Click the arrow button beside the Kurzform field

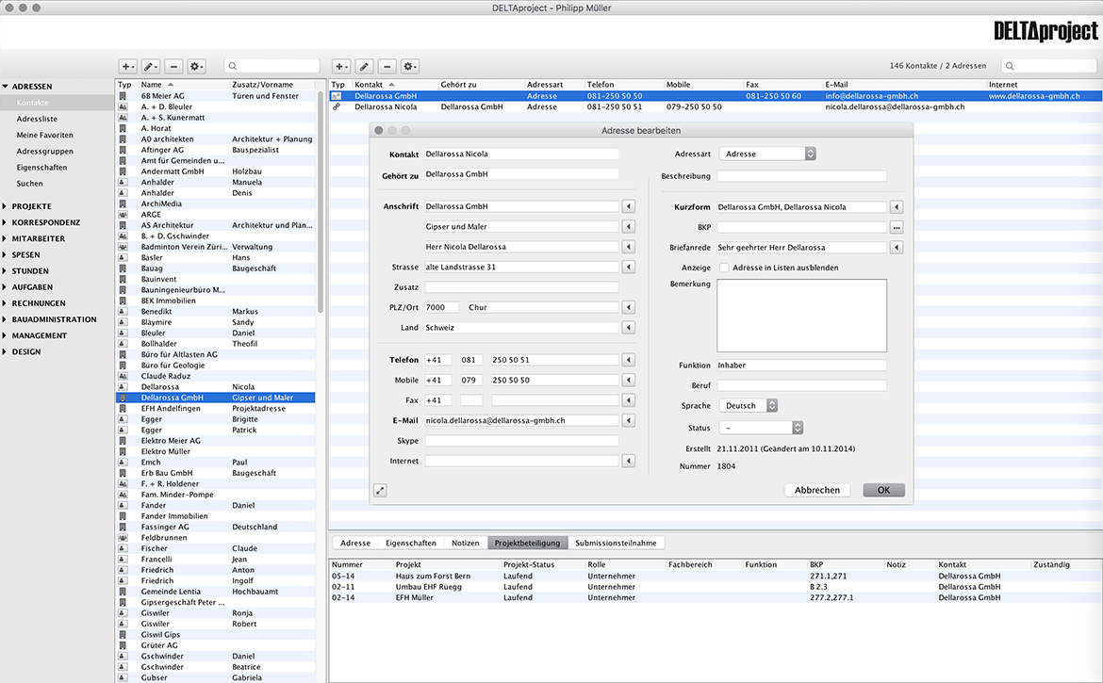(x=897, y=207)
